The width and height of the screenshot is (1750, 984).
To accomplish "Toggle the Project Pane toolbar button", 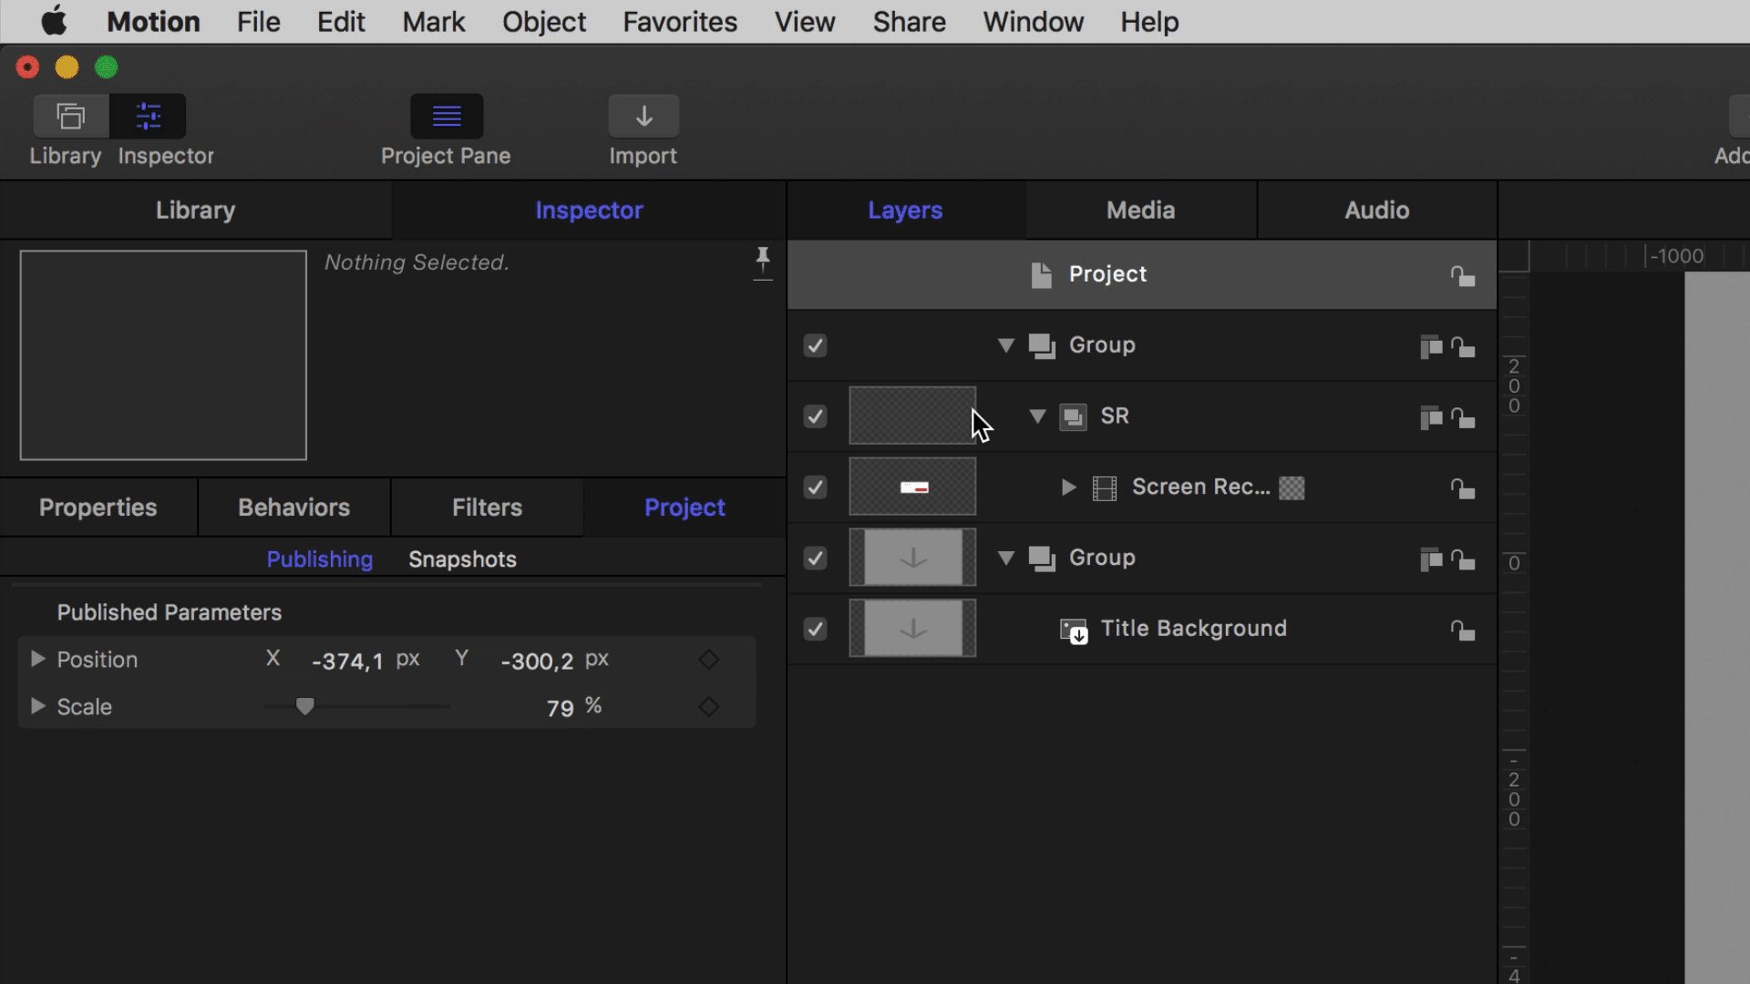I will pyautogui.click(x=447, y=117).
